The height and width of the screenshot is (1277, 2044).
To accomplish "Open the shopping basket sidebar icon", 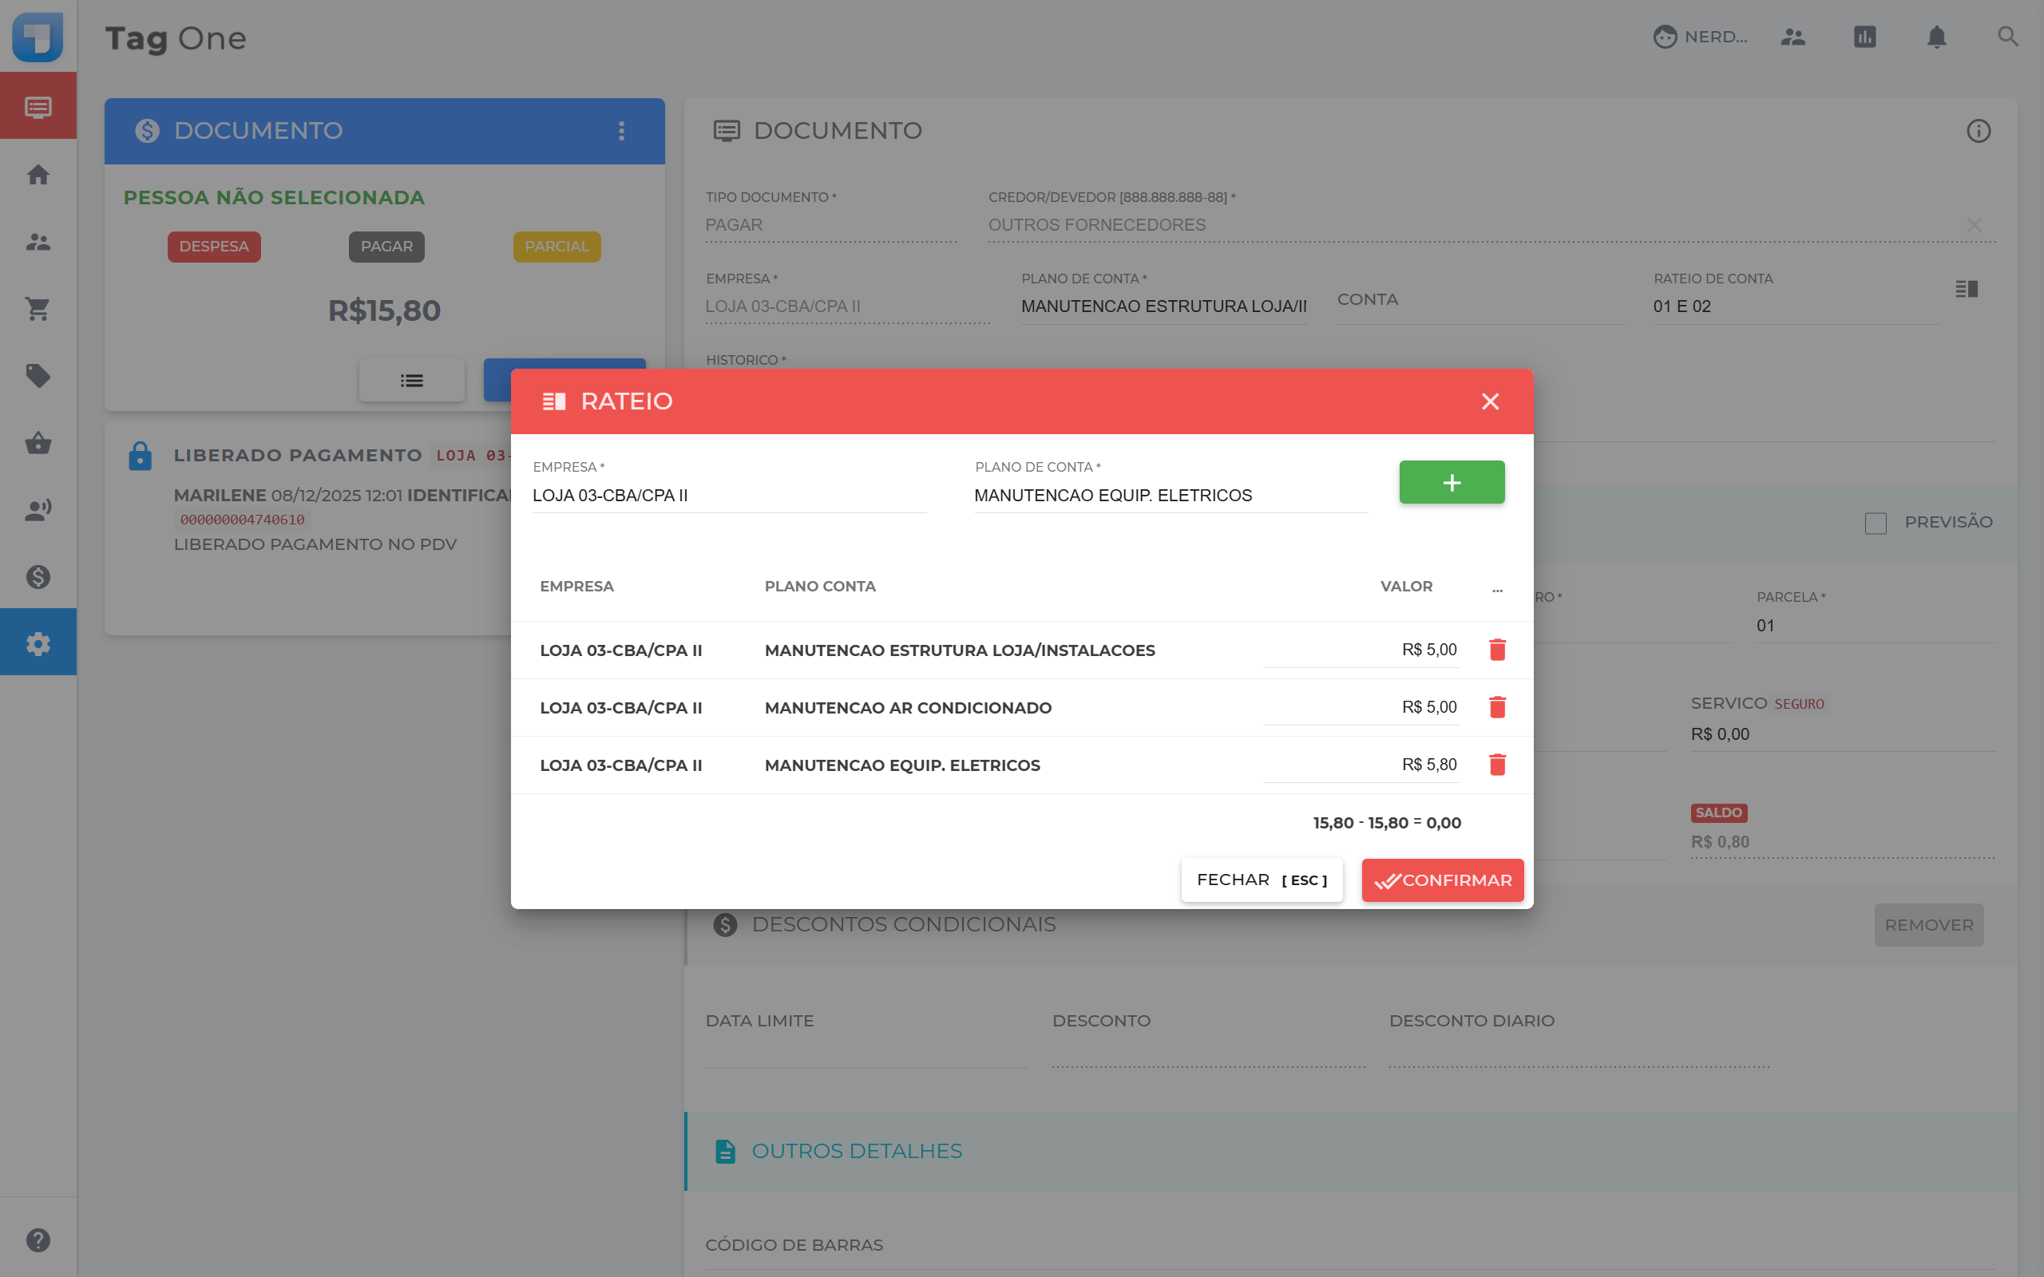I will [x=38, y=442].
